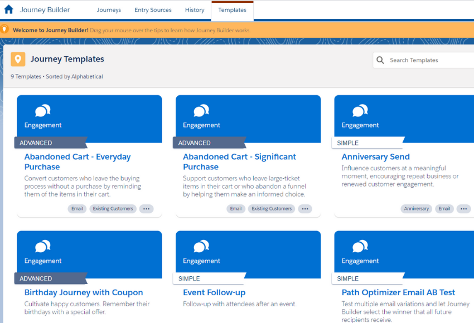Click the Journey Templates pin icon
474x323 pixels.
(18, 59)
